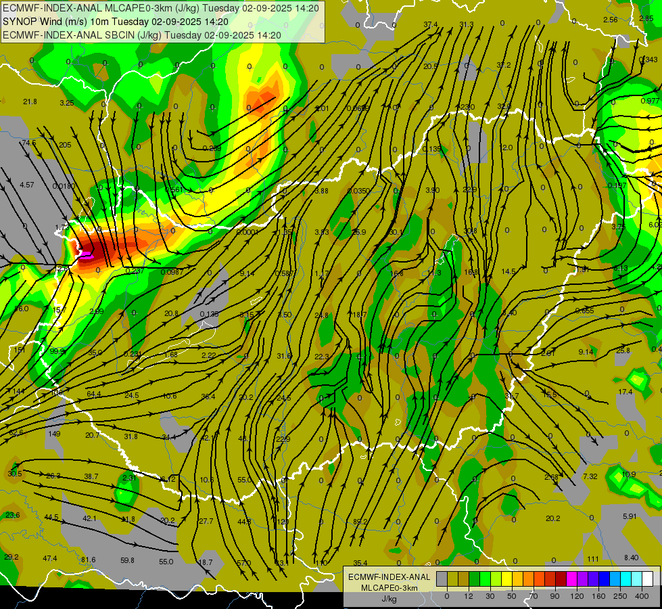Click legend tick label '400'
662x609 pixels.
(642, 596)
